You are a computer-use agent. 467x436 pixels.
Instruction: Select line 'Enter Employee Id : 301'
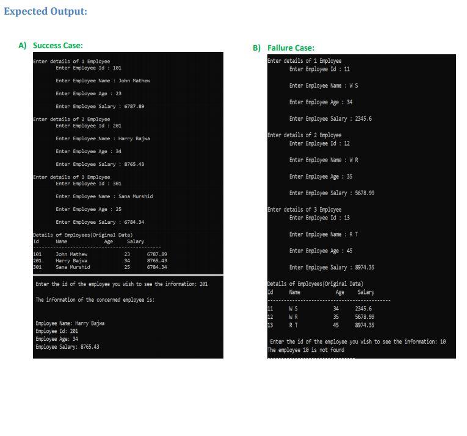click(89, 184)
